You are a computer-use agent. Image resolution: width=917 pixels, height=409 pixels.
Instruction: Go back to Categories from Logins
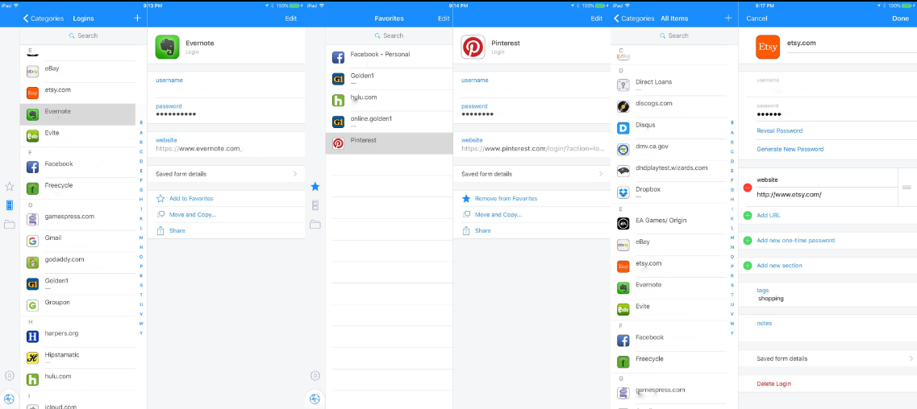tap(44, 18)
